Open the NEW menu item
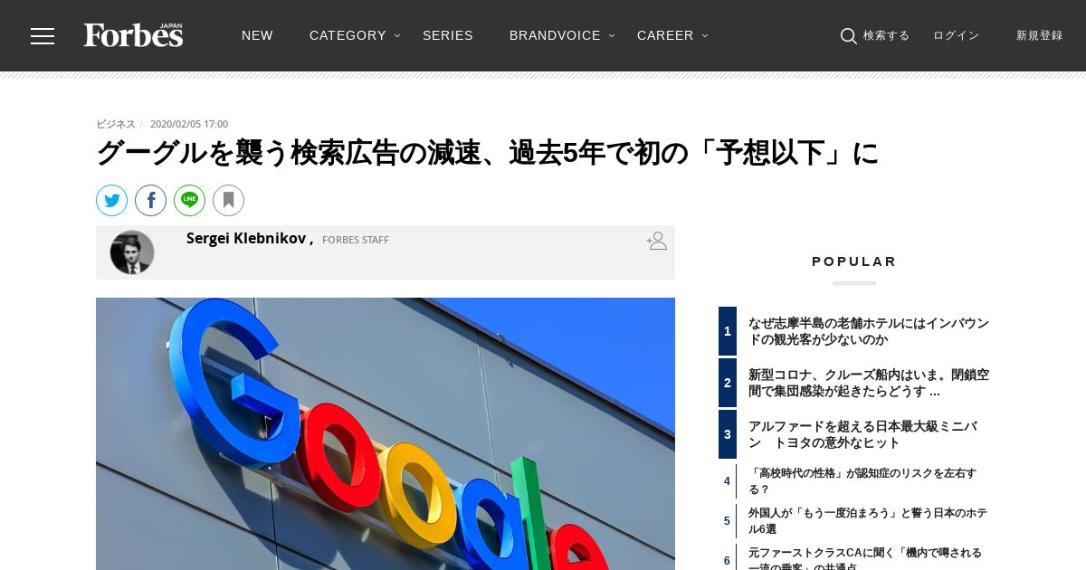This screenshot has width=1086, height=570. 257,35
